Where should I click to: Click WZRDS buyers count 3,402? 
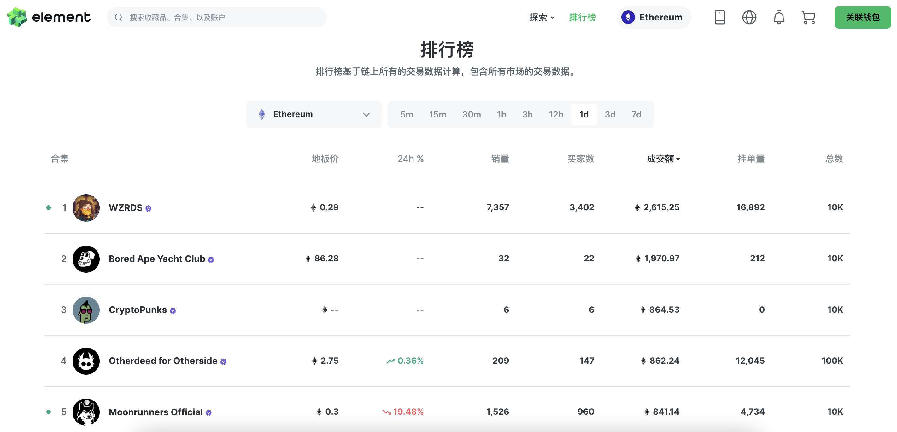point(582,207)
